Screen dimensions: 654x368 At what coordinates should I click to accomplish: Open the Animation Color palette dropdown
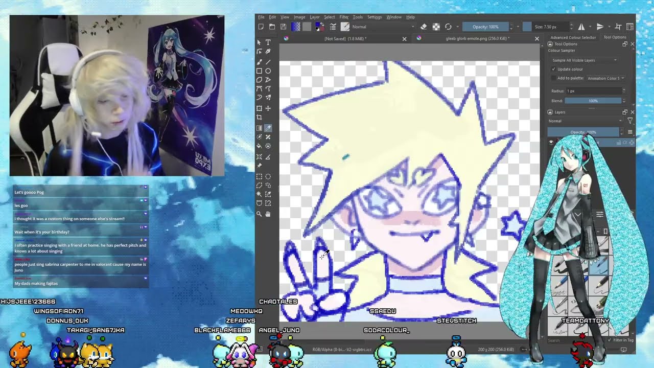(605, 78)
